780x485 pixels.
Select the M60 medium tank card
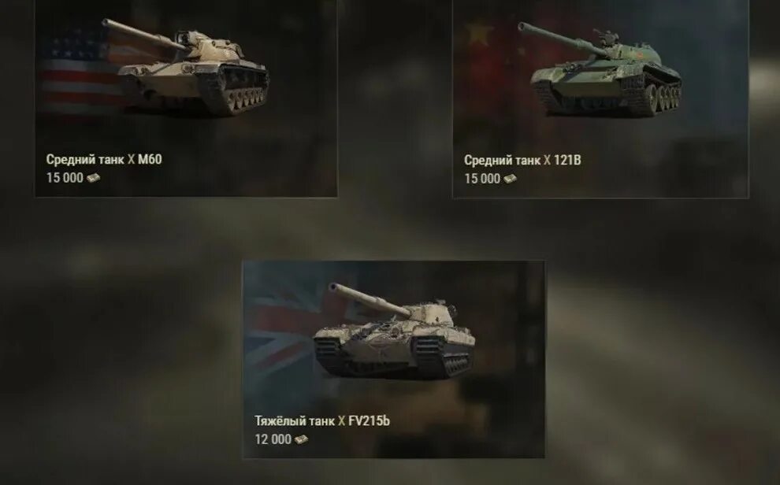pos(186,98)
